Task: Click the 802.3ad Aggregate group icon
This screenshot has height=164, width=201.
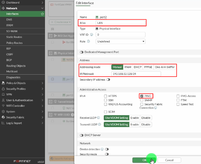Action: click(x=55, y=36)
